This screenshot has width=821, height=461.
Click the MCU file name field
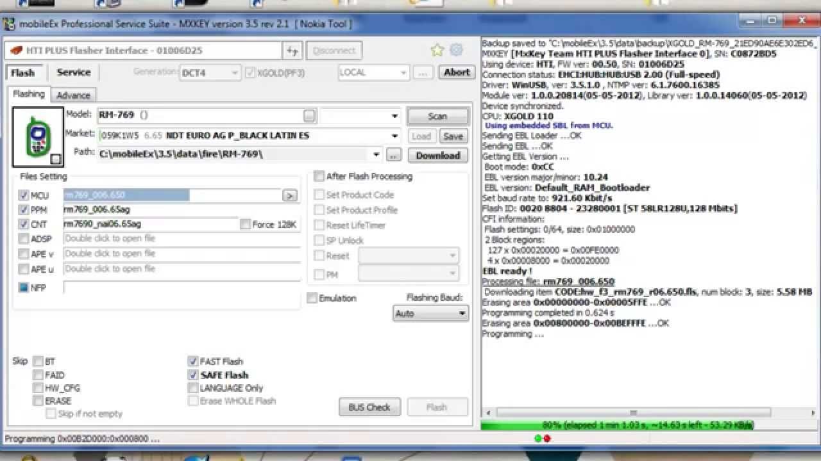pos(172,195)
